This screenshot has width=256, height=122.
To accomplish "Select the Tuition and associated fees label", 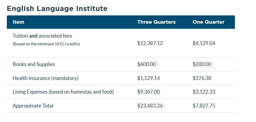I will (42, 36).
